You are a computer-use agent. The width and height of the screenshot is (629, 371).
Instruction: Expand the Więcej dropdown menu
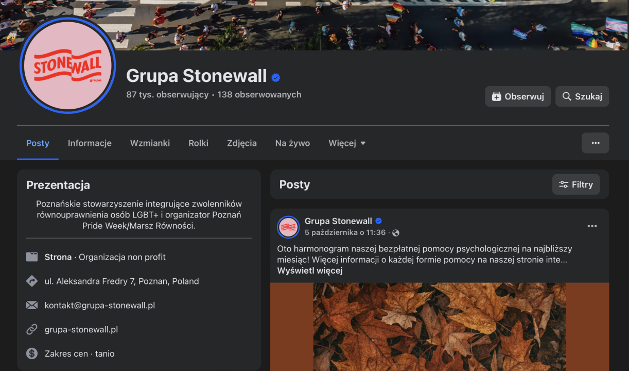point(347,143)
